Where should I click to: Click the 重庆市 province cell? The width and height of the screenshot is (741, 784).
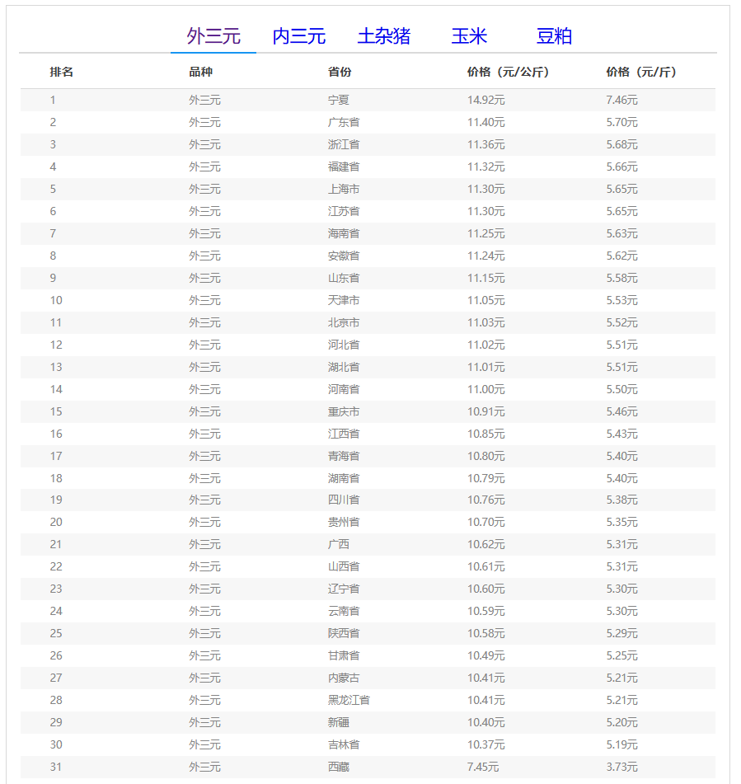point(344,412)
